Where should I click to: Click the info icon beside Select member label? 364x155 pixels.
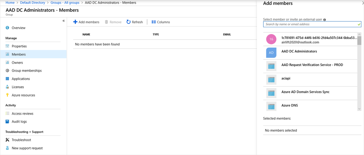pyautogui.click(x=325, y=20)
